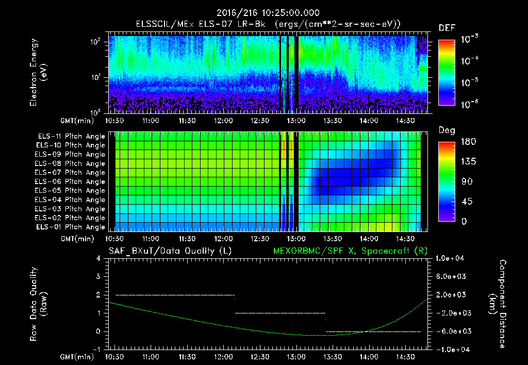The image size is (528, 365).
Task: Click the 13:00 tick label under spectrogram
Action: [296, 121]
